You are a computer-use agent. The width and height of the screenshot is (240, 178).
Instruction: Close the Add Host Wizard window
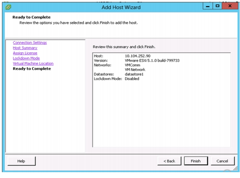tap(230, 6)
